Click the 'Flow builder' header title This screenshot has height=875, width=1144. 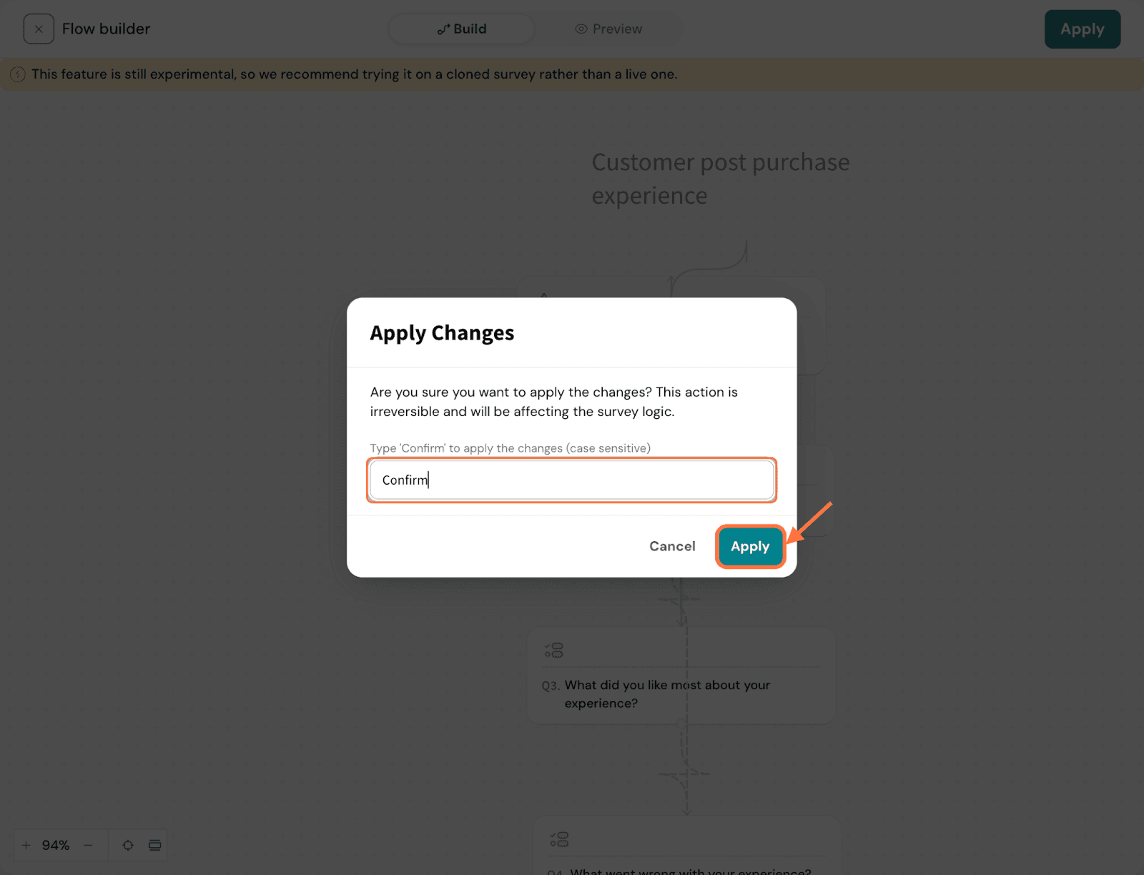pos(107,29)
